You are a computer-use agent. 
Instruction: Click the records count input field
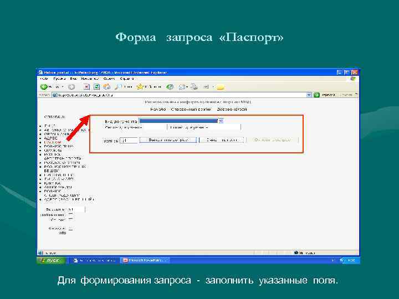(x=129, y=140)
